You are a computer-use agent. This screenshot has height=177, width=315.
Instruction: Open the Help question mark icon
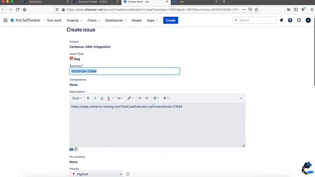tap(290, 20)
